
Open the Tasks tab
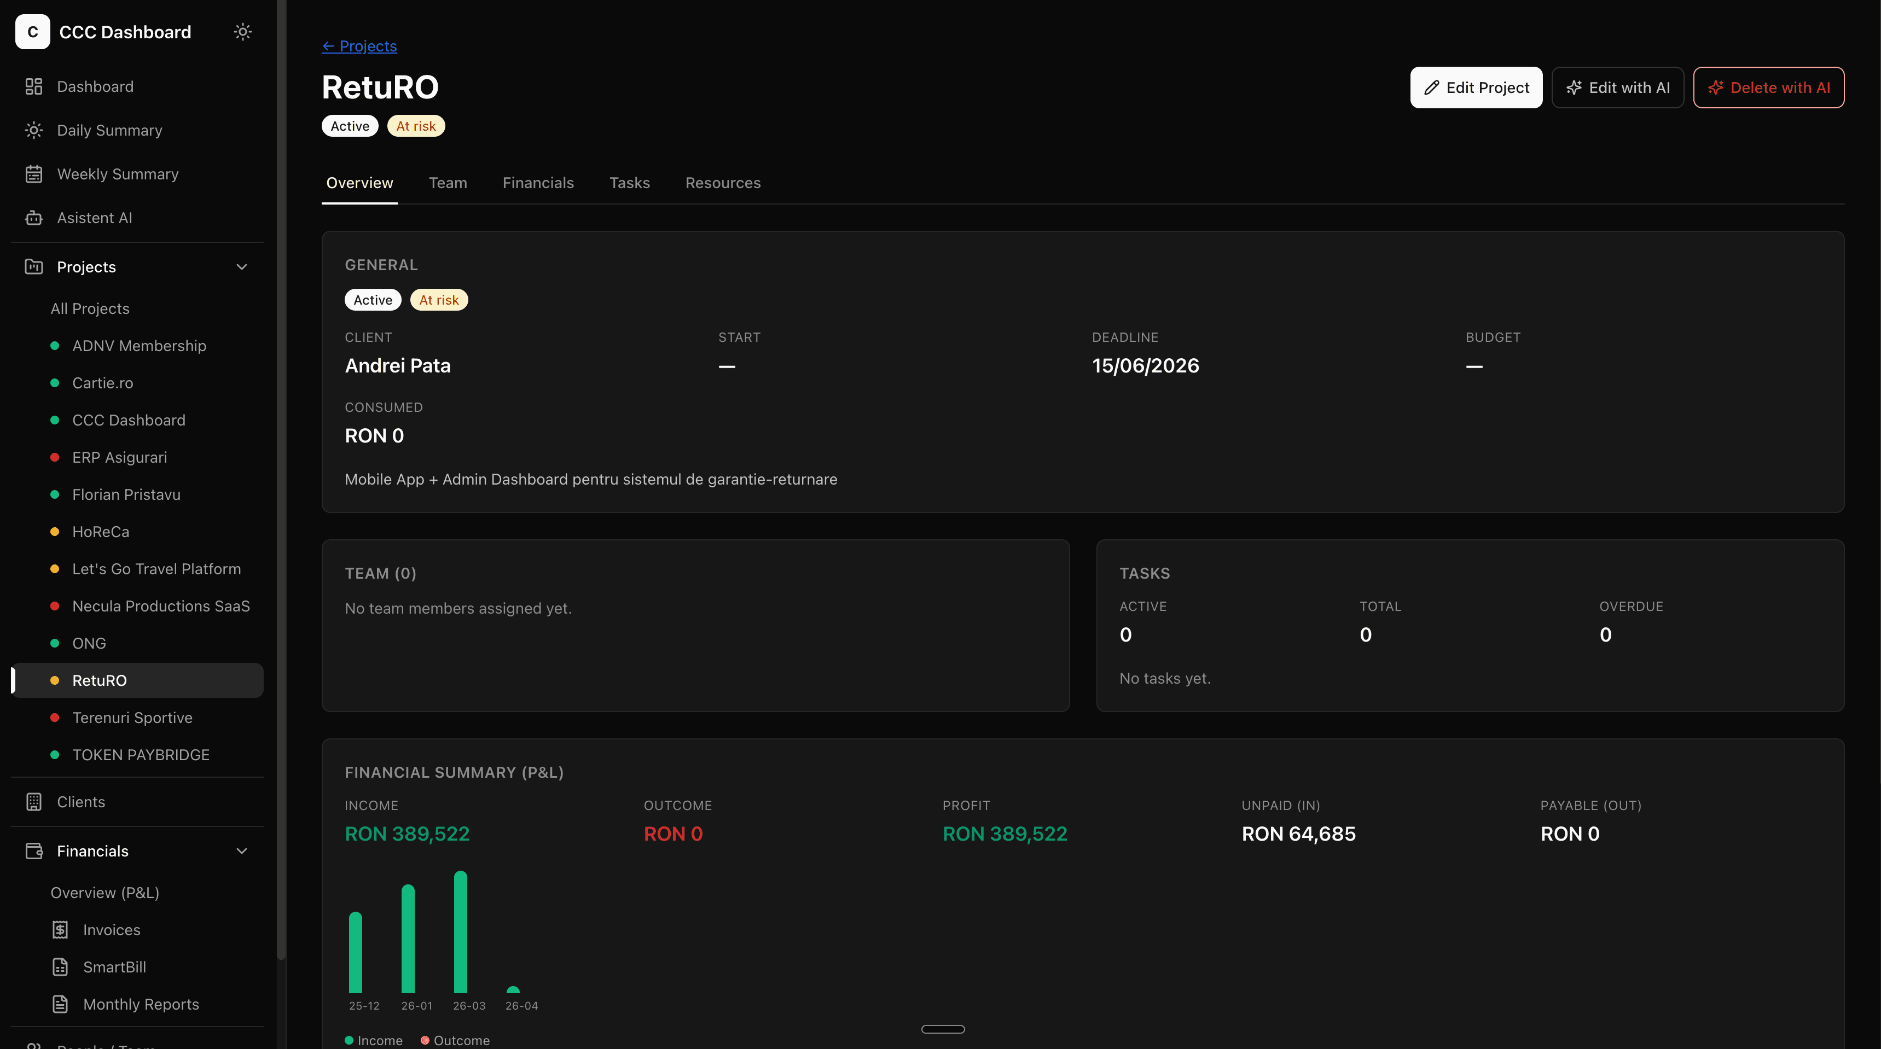point(629,183)
